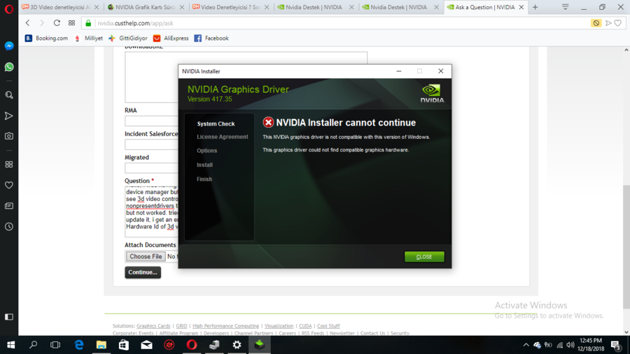Image resolution: width=630 pixels, height=354 pixels.
Task: Open WhatsApp in the Opera sidebar
Action: tap(9, 67)
